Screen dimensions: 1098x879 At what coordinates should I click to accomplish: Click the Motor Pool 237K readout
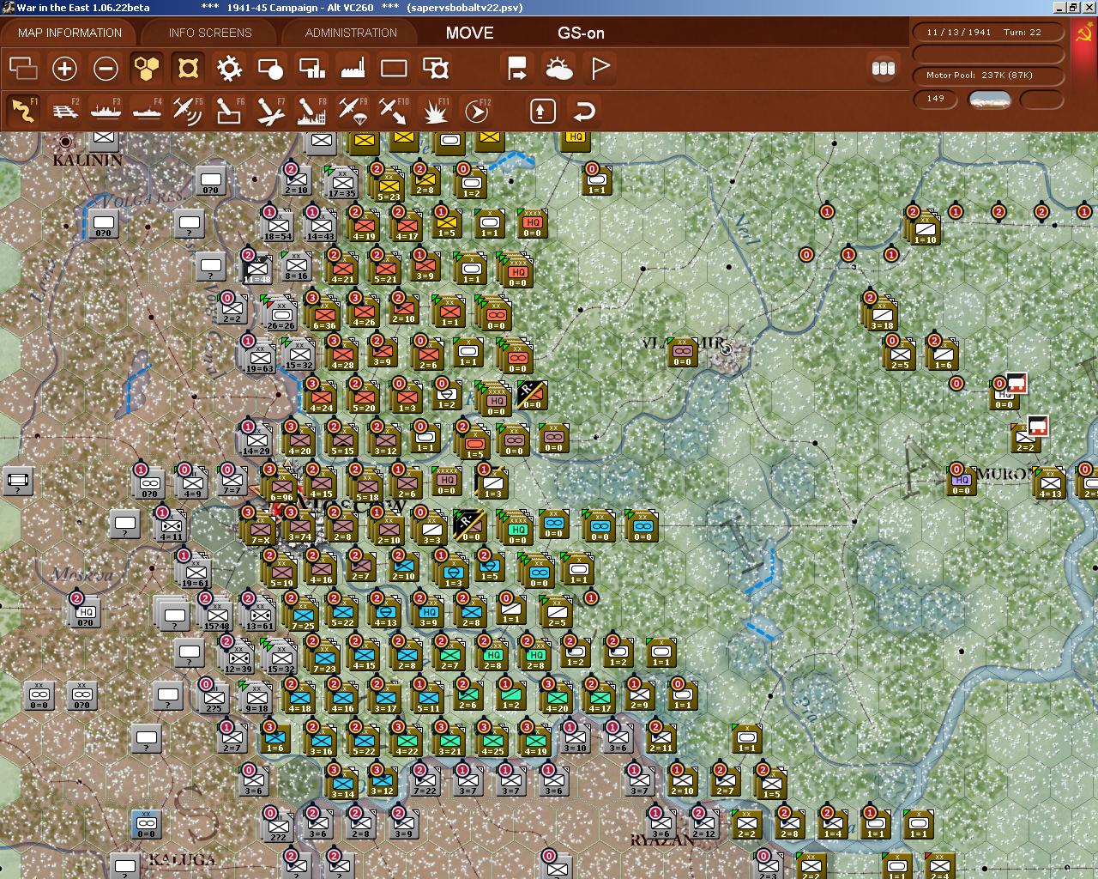989,76
